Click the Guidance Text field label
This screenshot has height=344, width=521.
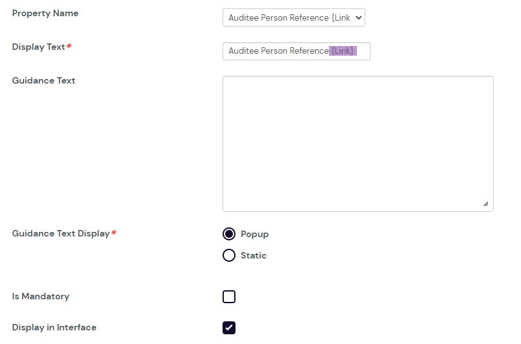point(44,81)
